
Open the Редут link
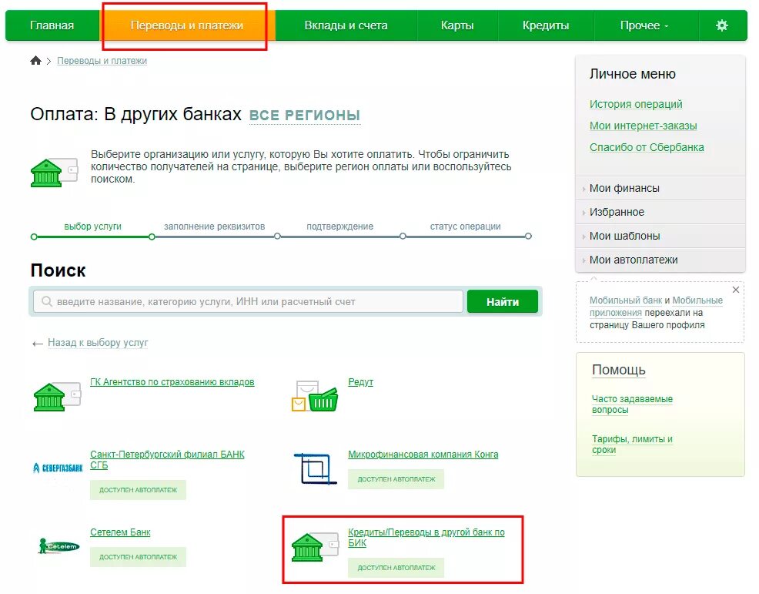tap(360, 382)
